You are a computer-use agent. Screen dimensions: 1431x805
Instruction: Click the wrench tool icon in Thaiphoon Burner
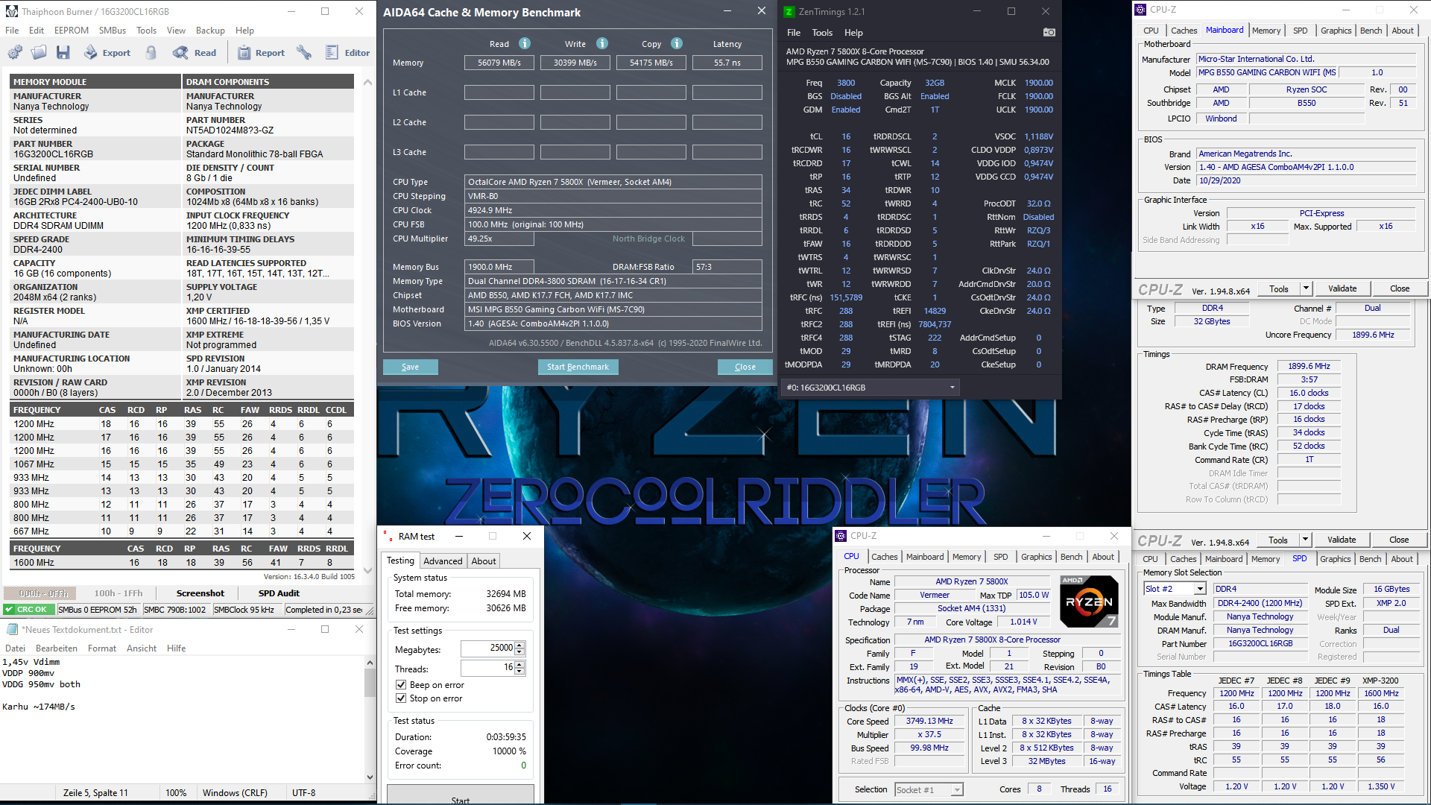click(x=304, y=52)
